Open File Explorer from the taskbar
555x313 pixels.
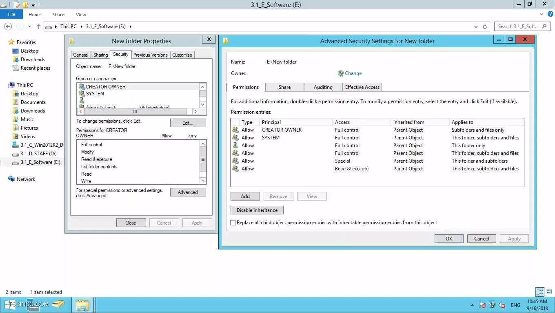pos(82,305)
